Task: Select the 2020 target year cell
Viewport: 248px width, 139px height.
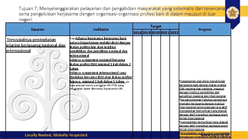Action: [x=156, y=33]
